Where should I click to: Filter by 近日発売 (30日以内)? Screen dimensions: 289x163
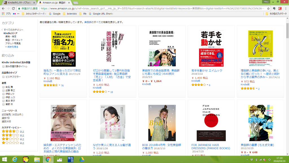click(12, 115)
